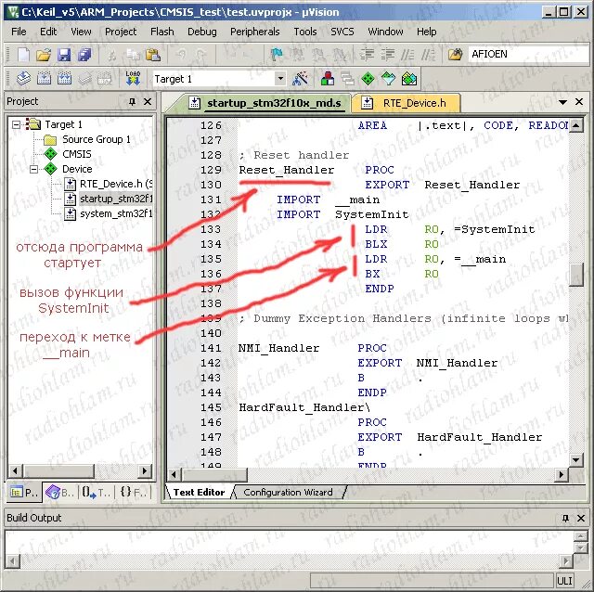Build the target with the Build icon

tap(44, 79)
